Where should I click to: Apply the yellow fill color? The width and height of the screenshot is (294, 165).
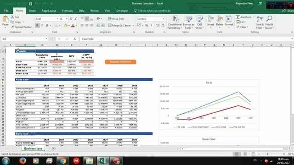click(x=65, y=26)
